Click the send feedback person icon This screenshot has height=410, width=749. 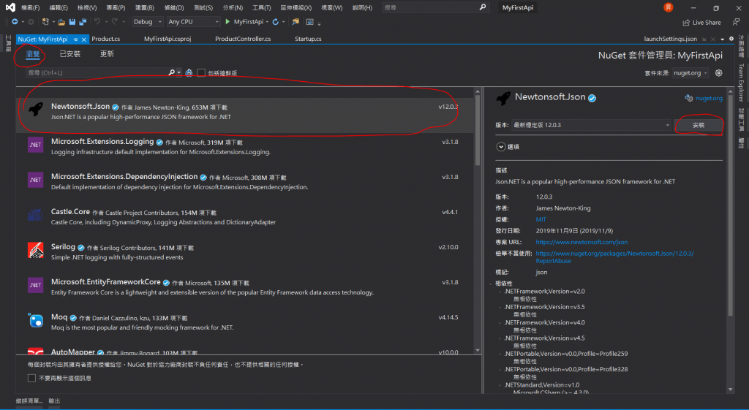pos(736,22)
